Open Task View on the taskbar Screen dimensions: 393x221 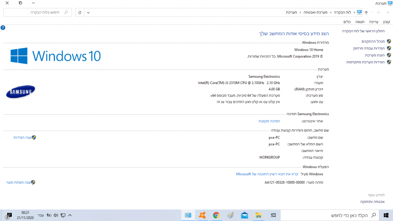tap(273, 215)
